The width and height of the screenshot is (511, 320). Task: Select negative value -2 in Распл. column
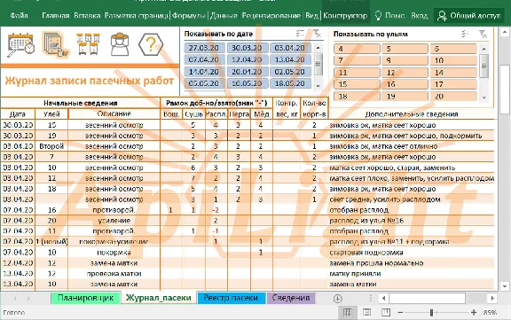click(x=216, y=210)
